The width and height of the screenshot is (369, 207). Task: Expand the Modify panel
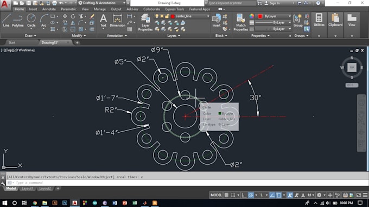tap(79, 36)
